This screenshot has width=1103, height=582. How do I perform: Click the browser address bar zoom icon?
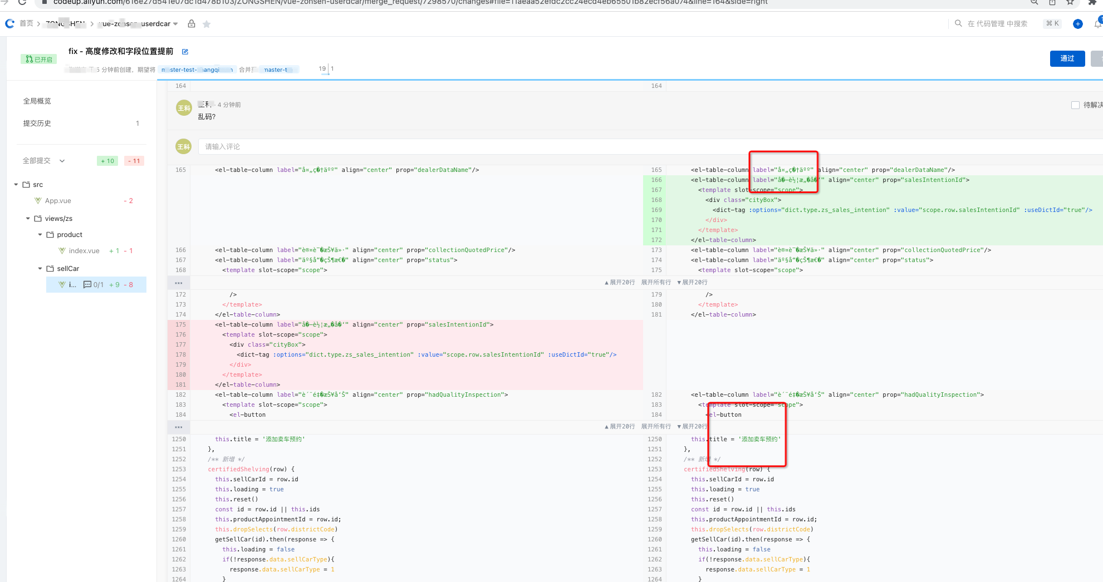(1034, 2)
